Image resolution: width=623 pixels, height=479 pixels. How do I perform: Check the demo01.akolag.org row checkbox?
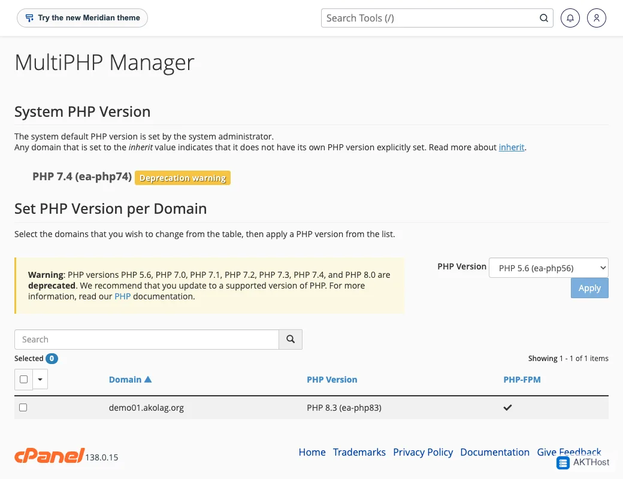tap(23, 408)
